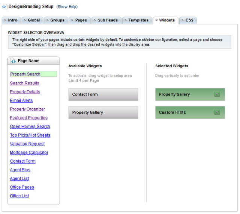
Task: Open Property Gallery selected widget dropdown arrow
Action: (x=217, y=94)
